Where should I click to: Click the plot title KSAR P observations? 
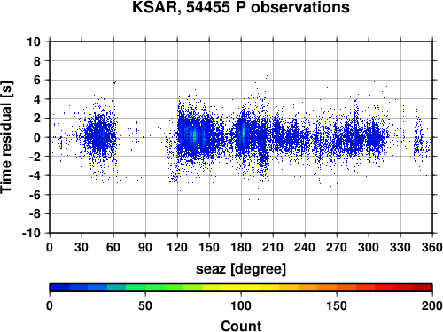[241, 7]
